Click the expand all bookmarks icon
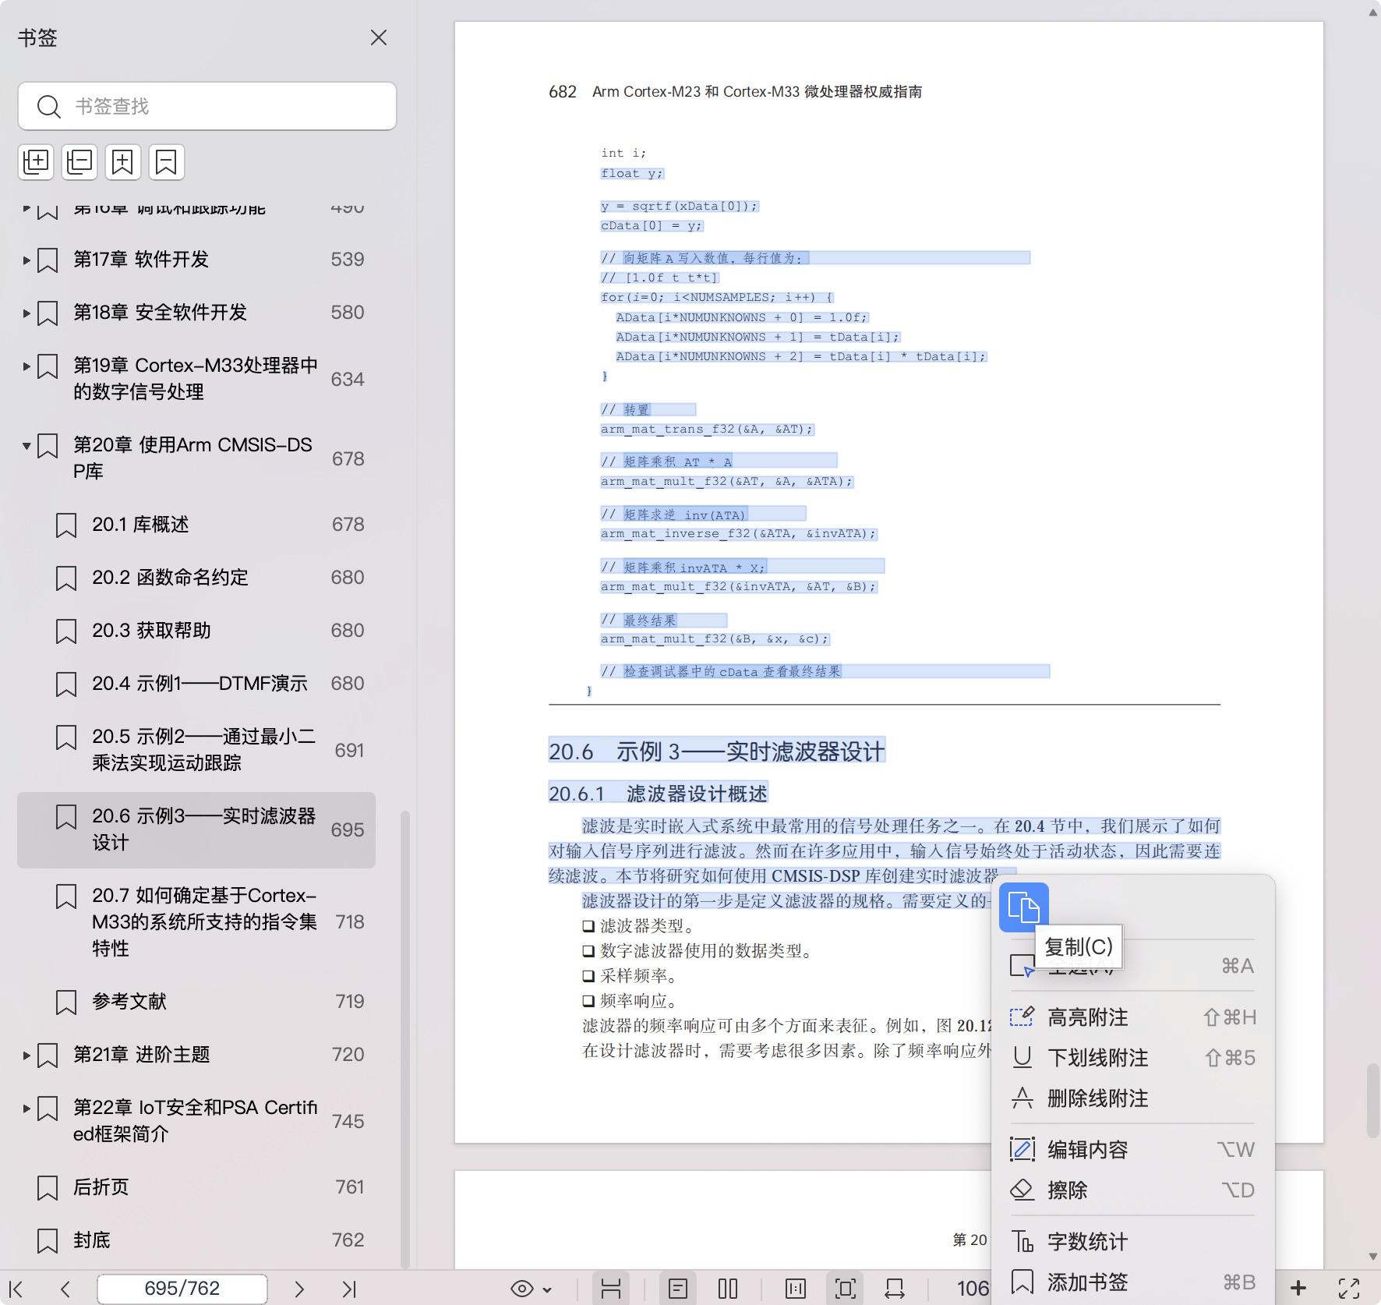 (x=36, y=162)
